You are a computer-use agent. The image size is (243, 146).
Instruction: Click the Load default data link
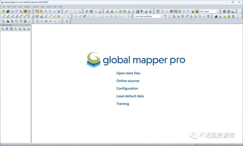[130, 96]
